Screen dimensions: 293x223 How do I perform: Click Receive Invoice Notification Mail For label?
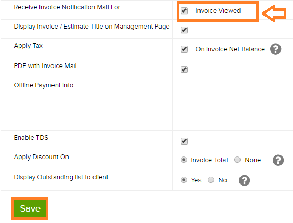[67, 7]
